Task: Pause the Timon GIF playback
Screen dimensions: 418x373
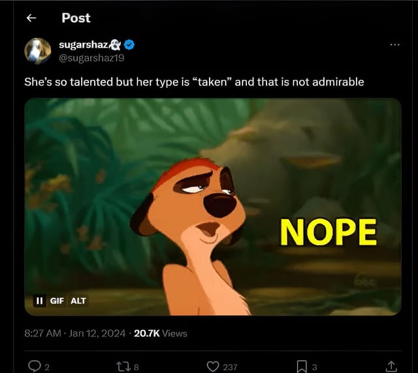Action: pyautogui.click(x=39, y=301)
